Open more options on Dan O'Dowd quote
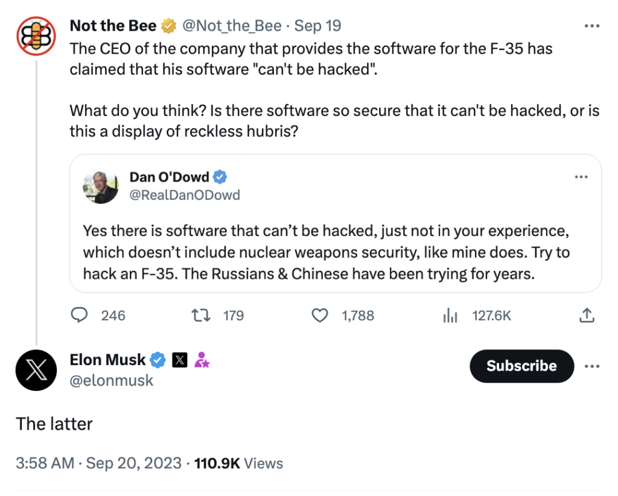The image size is (618, 496). point(581,177)
